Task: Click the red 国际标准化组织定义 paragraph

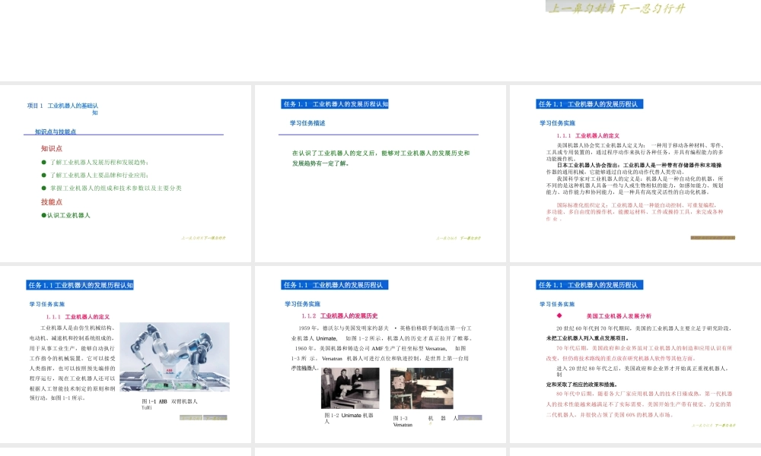Action: tap(635, 212)
